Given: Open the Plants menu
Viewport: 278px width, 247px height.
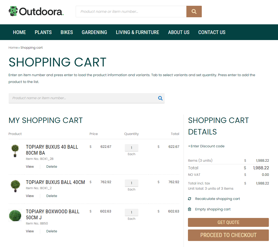Looking at the screenshot, I should click(43, 32).
